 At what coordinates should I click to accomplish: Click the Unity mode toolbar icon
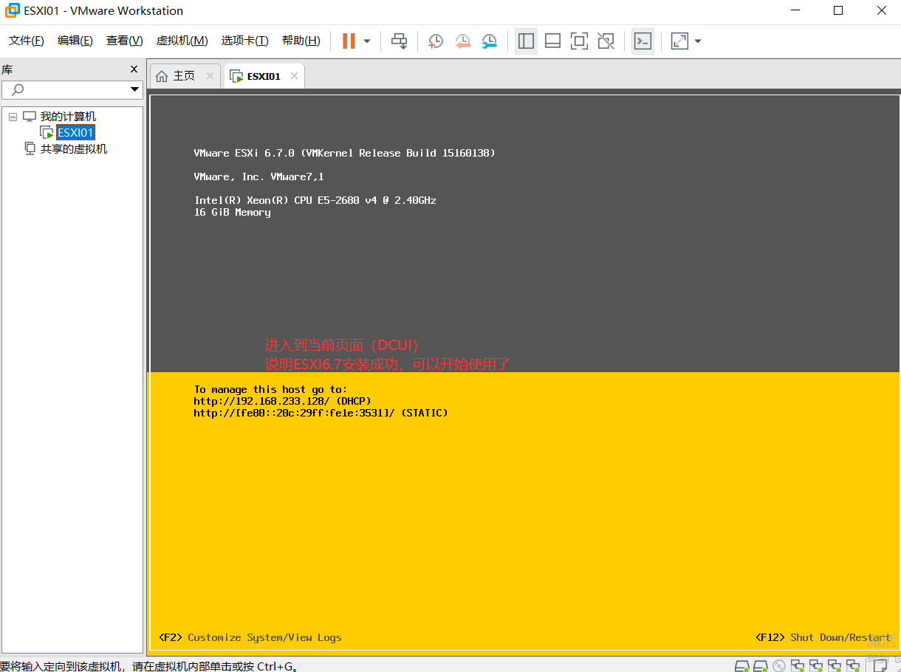[606, 41]
